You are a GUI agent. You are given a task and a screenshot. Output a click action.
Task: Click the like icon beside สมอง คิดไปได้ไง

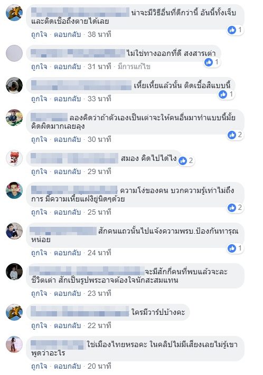(183, 161)
